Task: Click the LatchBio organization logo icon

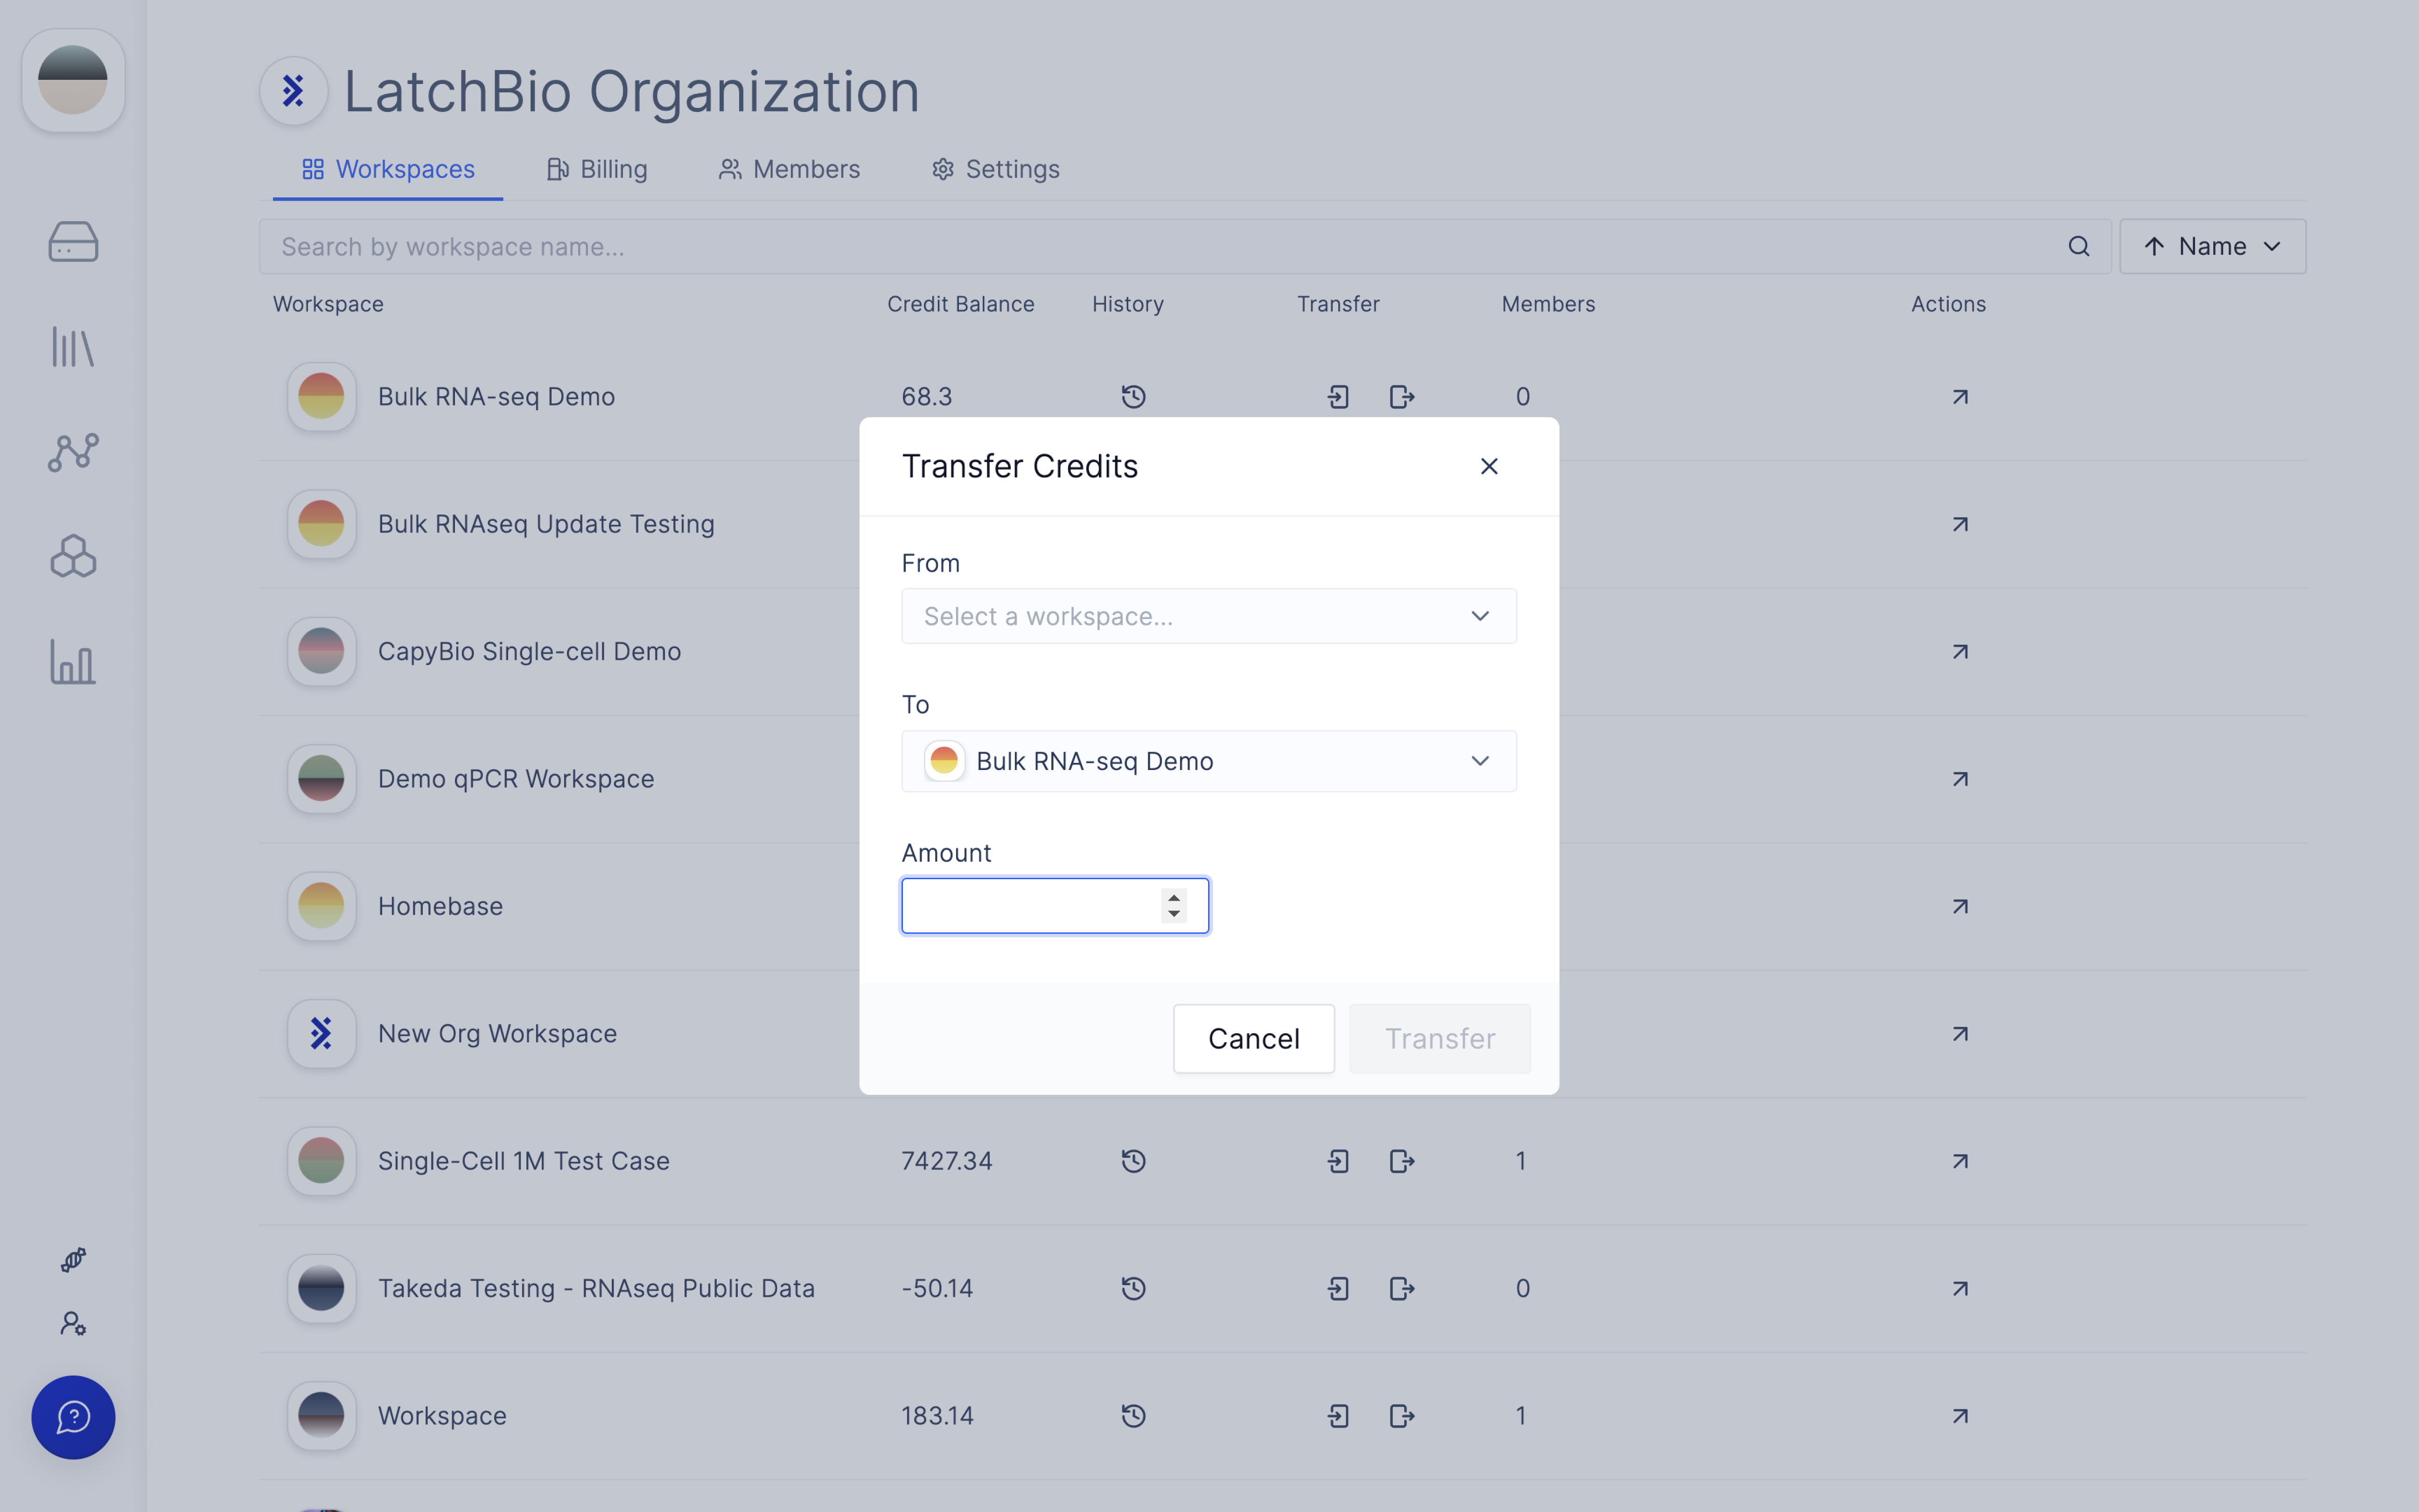Action: pyautogui.click(x=294, y=91)
